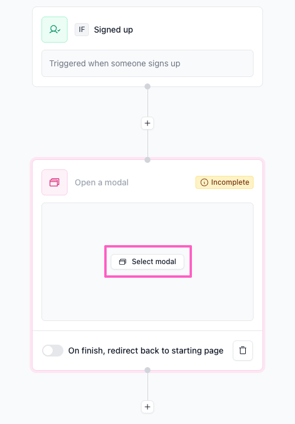
Task: Select the Signed up trigger title
Action: point(113,30)
